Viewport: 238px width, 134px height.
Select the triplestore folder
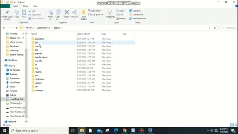pyautogui.click(x=39, y=79)
